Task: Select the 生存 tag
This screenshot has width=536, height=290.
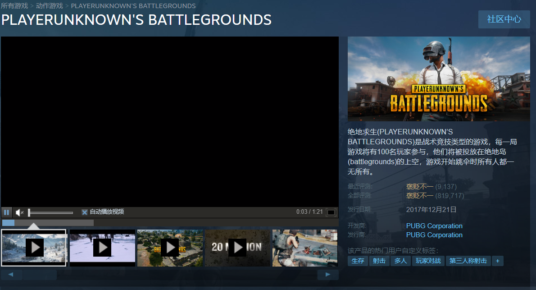Action: pyautogui.click(x=358, y=261)
